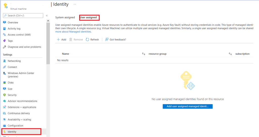Collapse the sidebar with double chevron
Screen dimensions: 259x137
47,15
